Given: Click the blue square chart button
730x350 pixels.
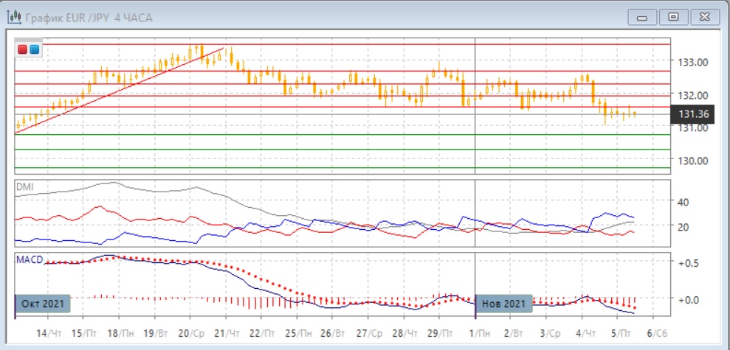Looking at the screenshot, I should pyautogui.click(x=34, y=49).
